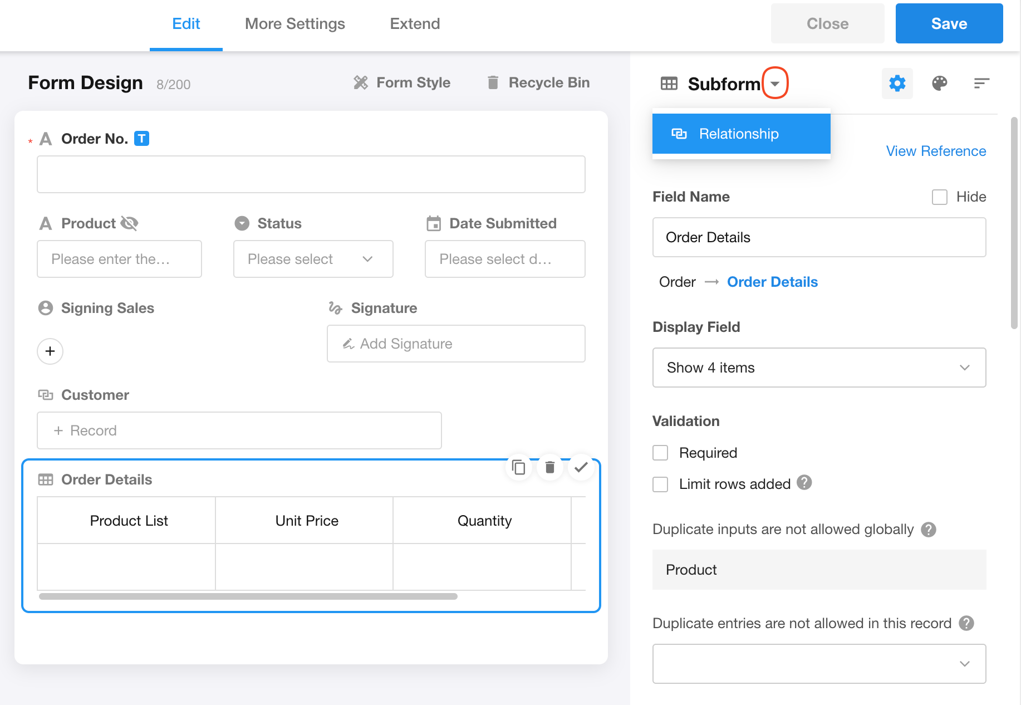Check the Required validation box
This screenshot has height=705, width=1021.
coord(660,453)
